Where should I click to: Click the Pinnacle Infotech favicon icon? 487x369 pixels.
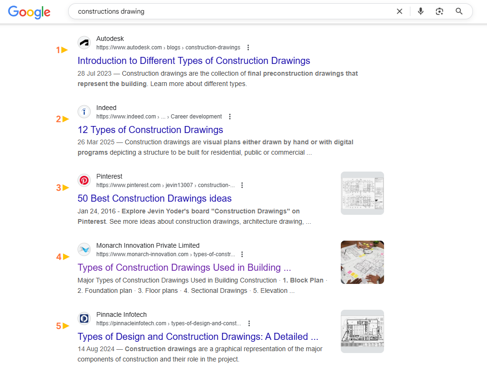click(84, 319)
